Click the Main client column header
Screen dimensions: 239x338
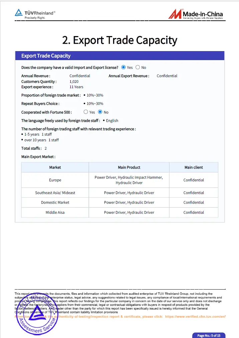pos(194,167)
